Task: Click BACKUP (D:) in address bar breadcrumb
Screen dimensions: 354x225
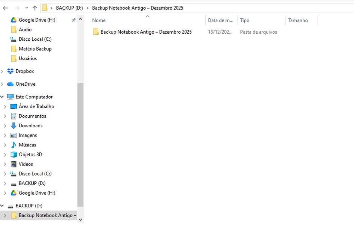Action: click(69, 8)
